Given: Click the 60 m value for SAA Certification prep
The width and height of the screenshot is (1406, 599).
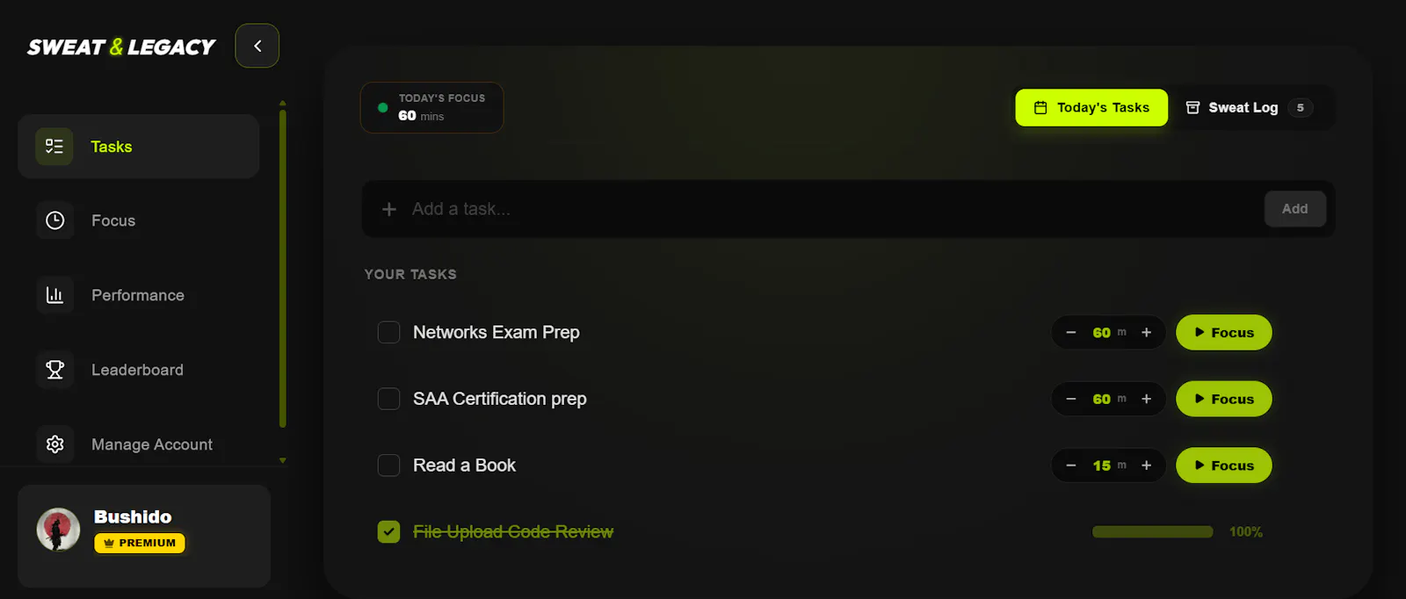Looking at the screenshot, I should pyautogui.click(x=1109, y=399).
